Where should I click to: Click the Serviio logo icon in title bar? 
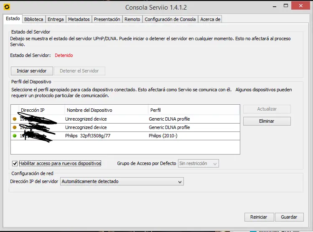(x=7, y=7)
